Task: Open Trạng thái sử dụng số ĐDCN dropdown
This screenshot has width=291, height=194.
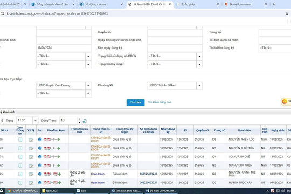Action: [199, 56]
